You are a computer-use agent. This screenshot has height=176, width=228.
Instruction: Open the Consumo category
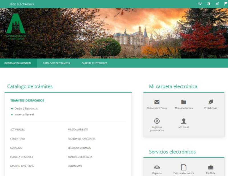click(x=16, y=148)
